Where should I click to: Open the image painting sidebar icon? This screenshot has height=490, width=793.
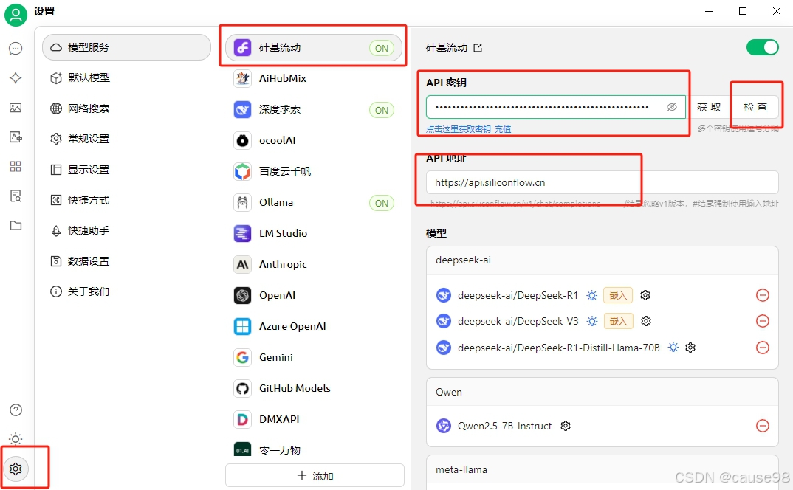tap(16, 108)
